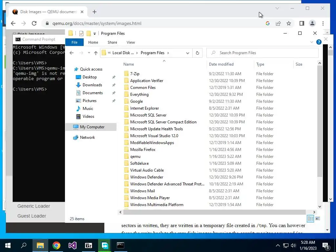The width and height of the screenshot is (336, 252).
Task: Open the Chrome profile avatar
Action: (312, 23)
